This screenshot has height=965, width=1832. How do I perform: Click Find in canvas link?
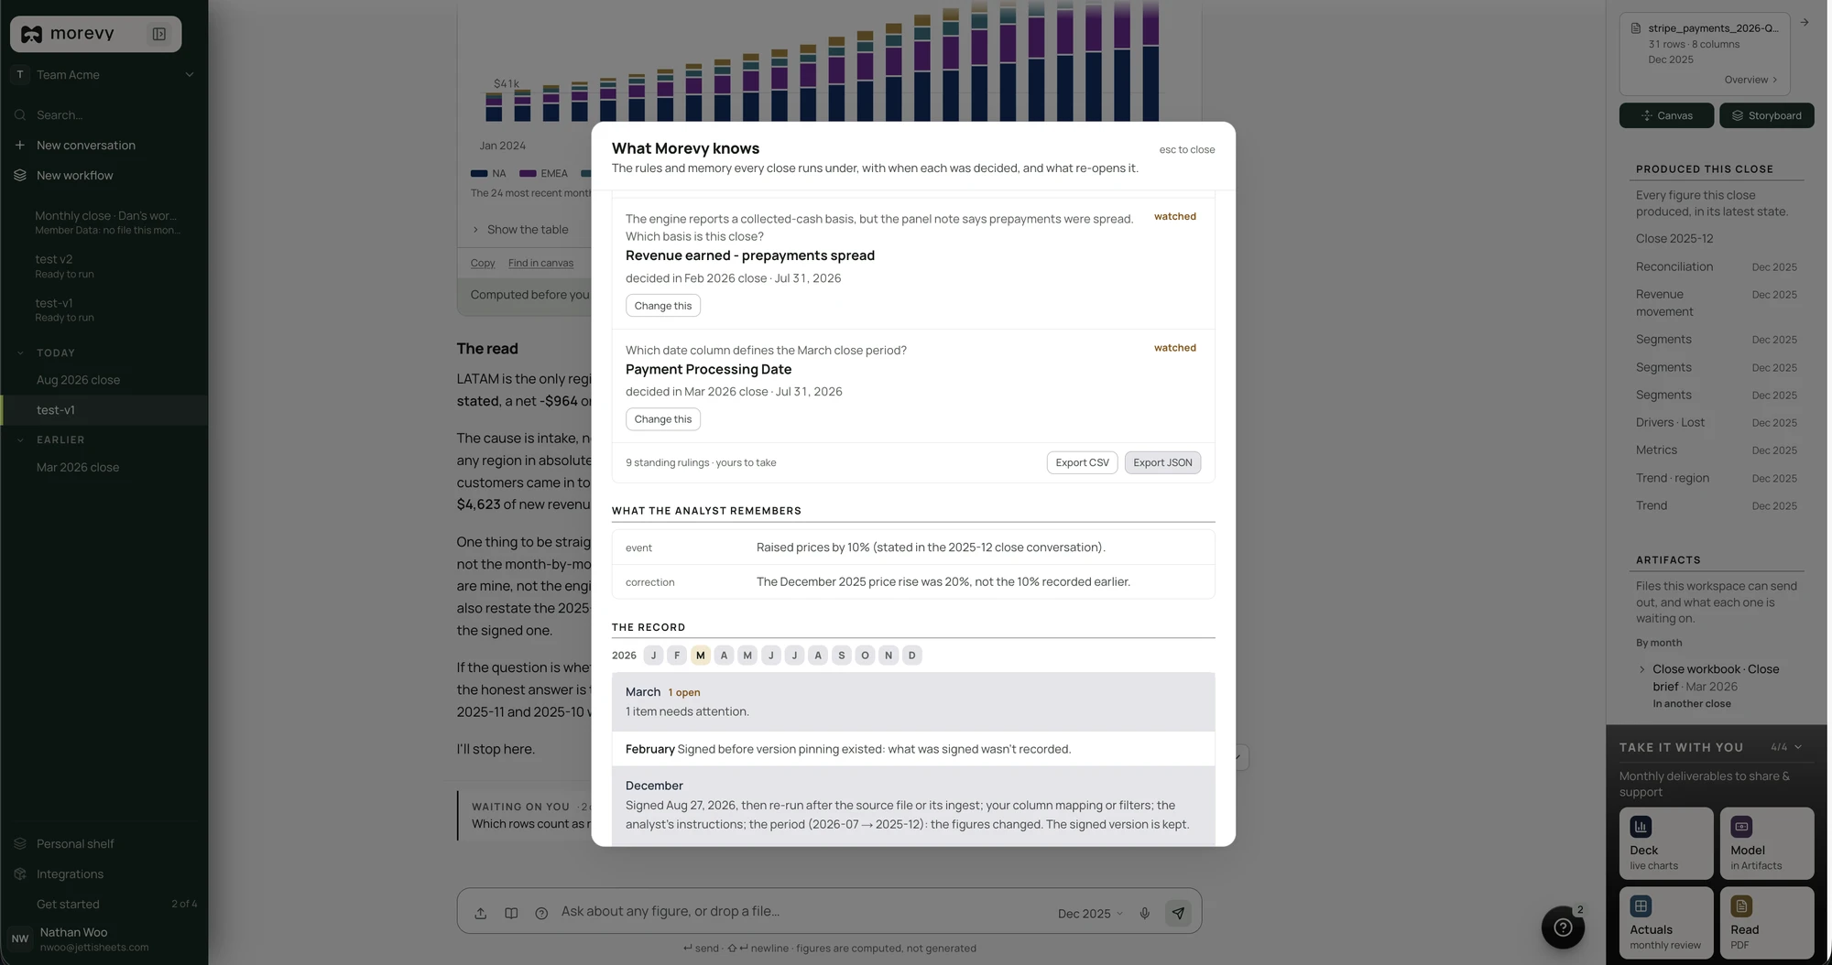pyautogui.click(x=540, y=264)
